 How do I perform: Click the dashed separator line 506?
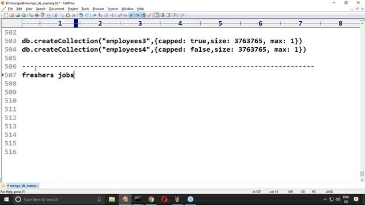(x=168, y=67)
